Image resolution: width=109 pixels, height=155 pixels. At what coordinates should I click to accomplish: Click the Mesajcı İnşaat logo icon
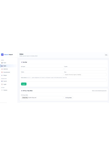coord(2,55)
